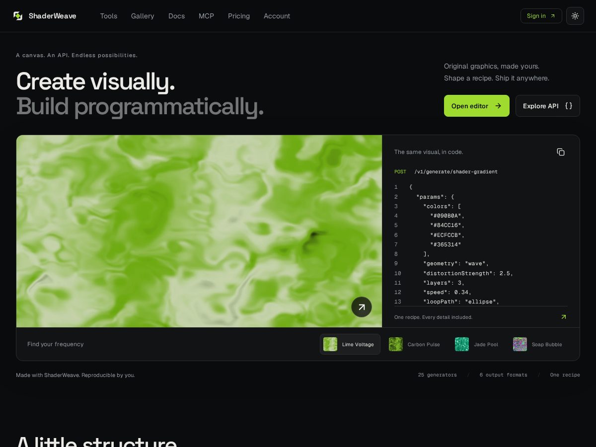This screenshot has height=447, width=596.
Task: Open the Tools menu
Action: coord(109,16)
